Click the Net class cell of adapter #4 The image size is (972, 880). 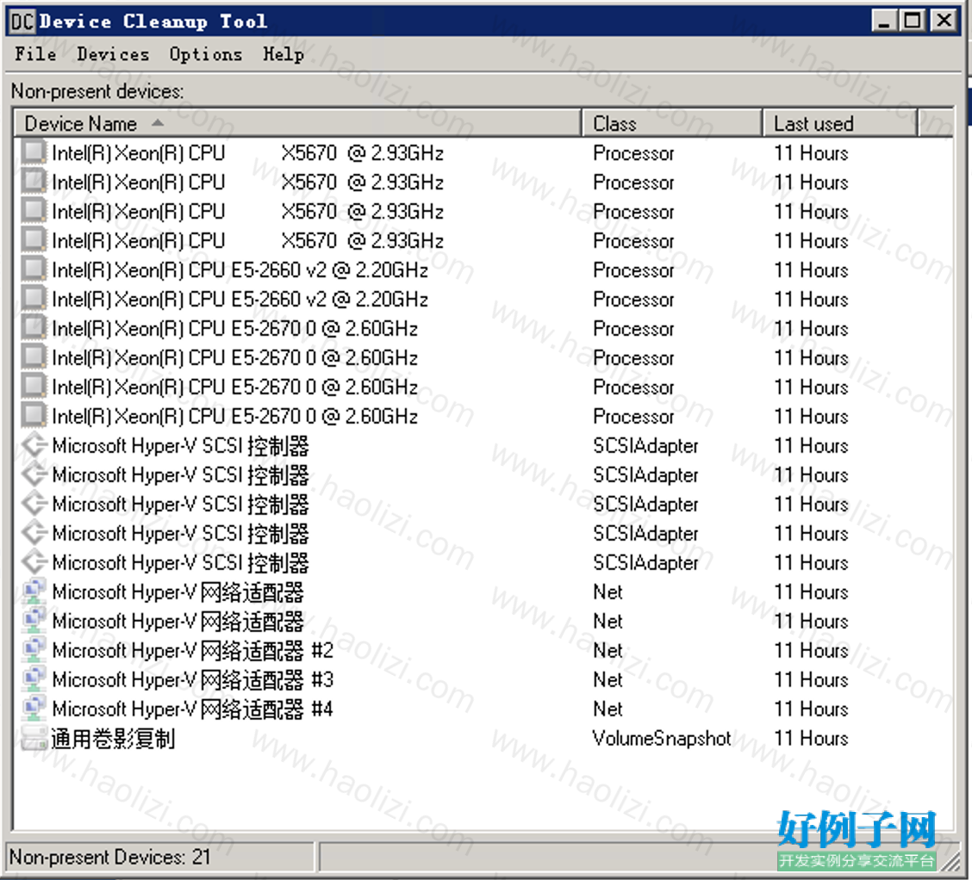pyautogui.click(x=607, y=709)
